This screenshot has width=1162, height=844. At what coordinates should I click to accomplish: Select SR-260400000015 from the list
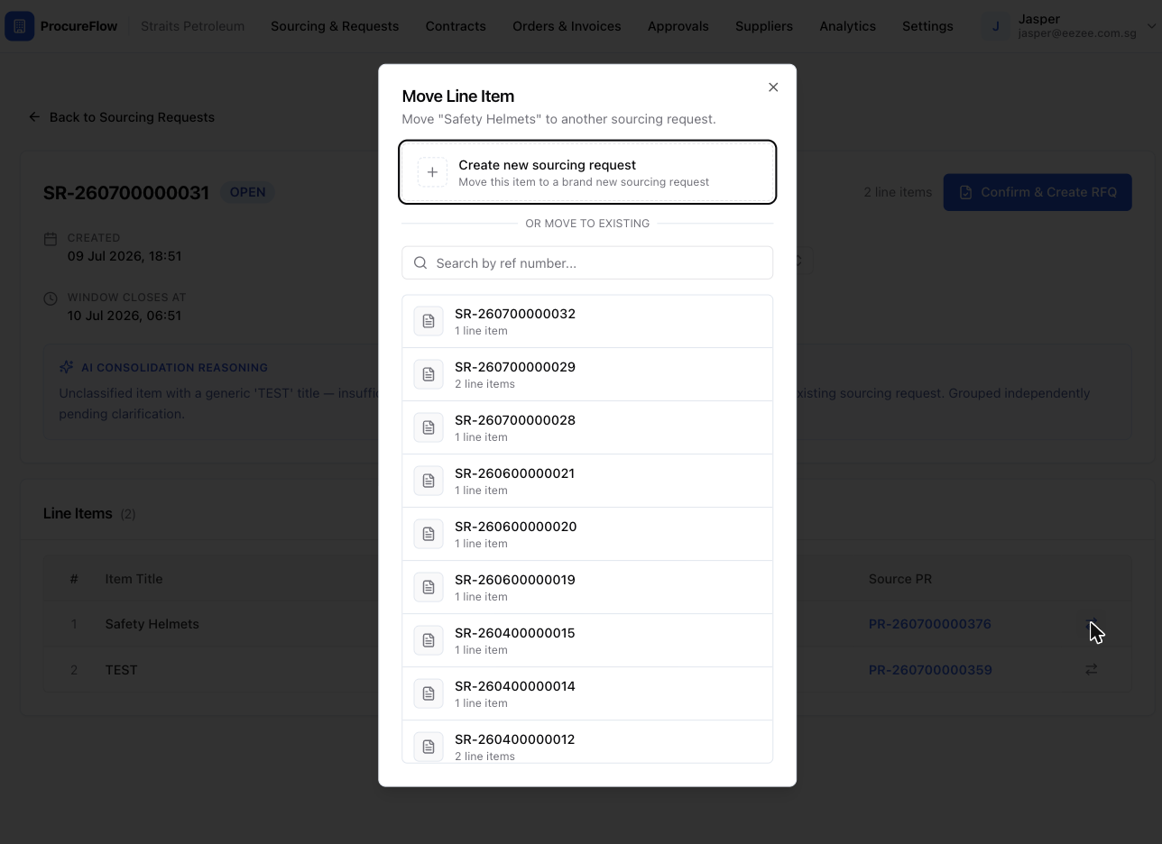[587, 640]
